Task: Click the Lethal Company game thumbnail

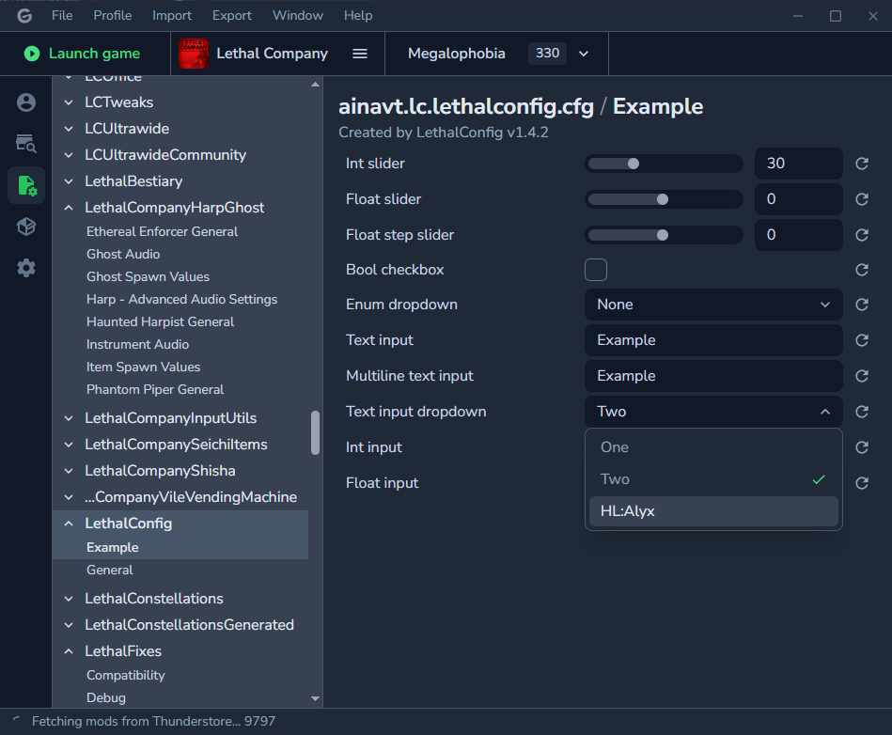Action: (x=194, y=54)
